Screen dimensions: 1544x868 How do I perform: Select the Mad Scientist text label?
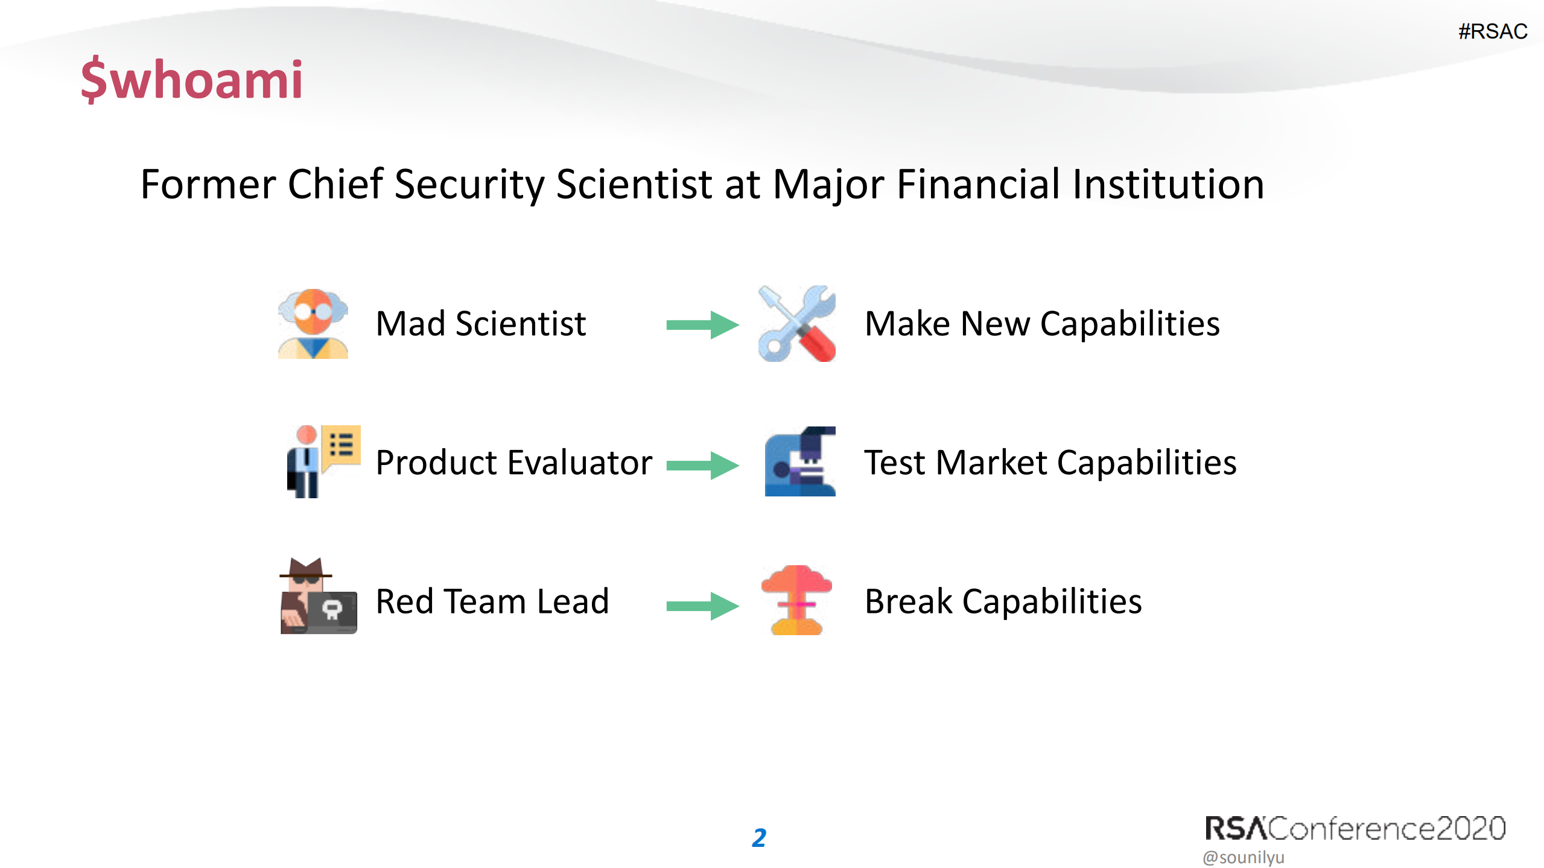click(480, 324)
